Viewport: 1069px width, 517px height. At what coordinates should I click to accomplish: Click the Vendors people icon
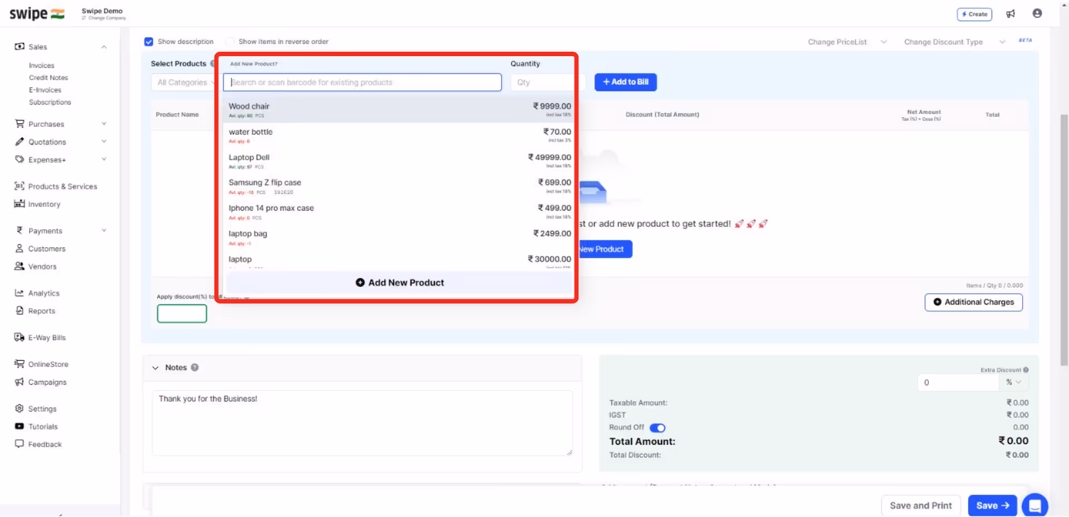pos(19,266)
